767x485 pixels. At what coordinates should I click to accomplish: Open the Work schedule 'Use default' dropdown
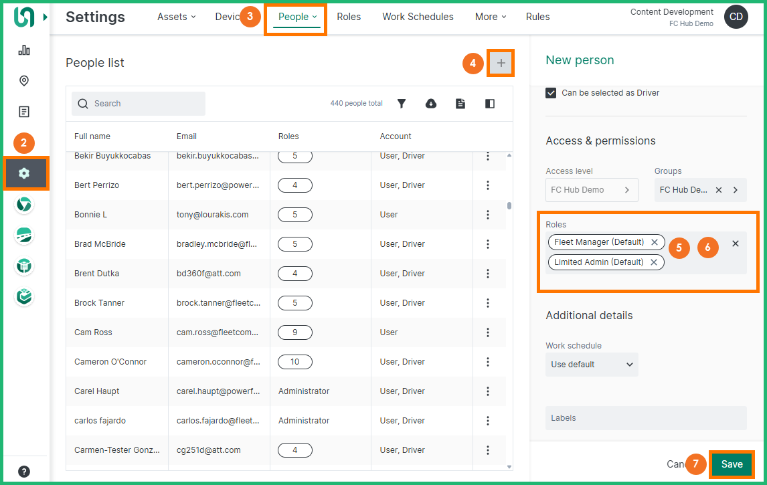click(592, 365)
